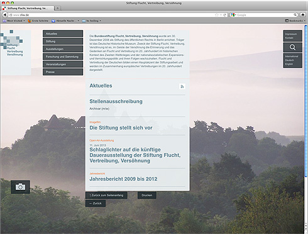Click the Aktuelles section heading
The width and height of the screenshot is (308, 234).
(101, 86)
